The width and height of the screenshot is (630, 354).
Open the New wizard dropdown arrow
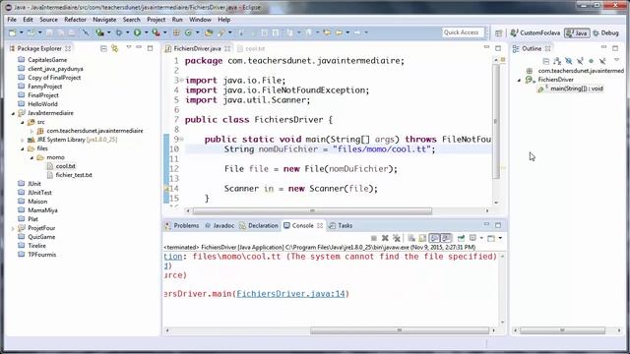(22, 32)
